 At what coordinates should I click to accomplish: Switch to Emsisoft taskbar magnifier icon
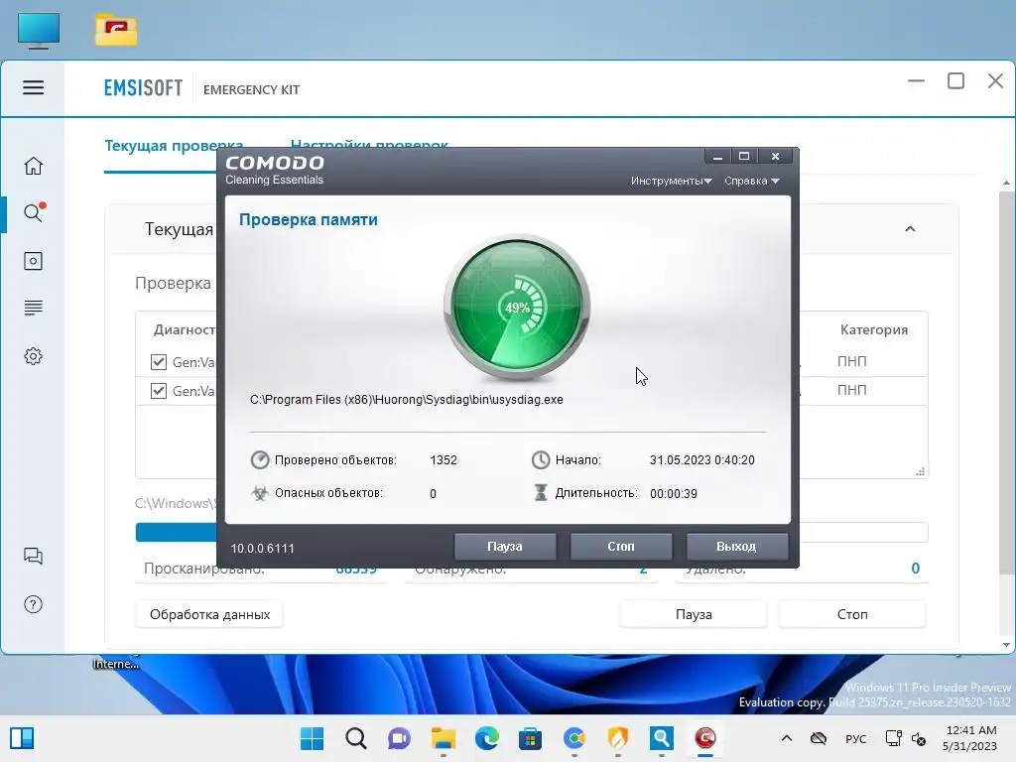point(662,738)
